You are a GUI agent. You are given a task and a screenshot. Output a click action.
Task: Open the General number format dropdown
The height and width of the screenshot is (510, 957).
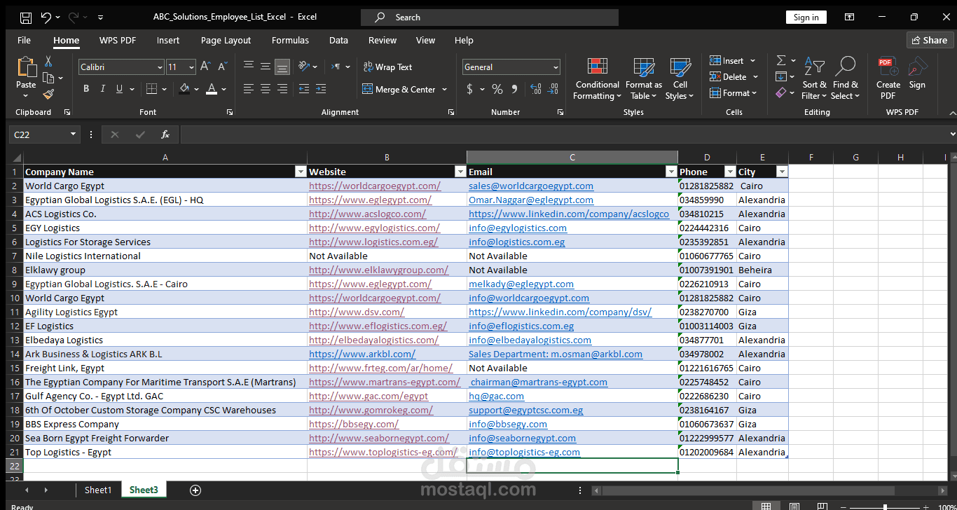pyautogui.click(x=556, y=67)
